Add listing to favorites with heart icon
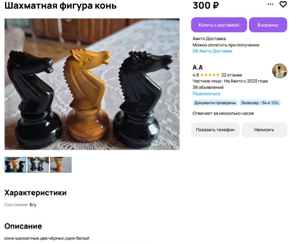The height and width of the screenshot is (244, 299). coord(283,4)
